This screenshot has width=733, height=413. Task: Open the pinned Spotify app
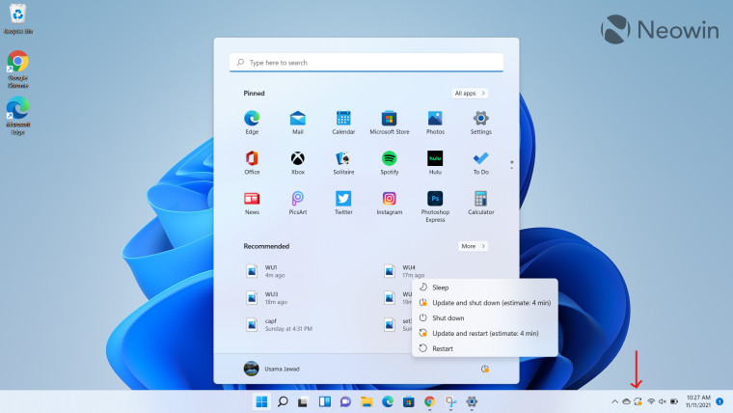pos(389,158)
